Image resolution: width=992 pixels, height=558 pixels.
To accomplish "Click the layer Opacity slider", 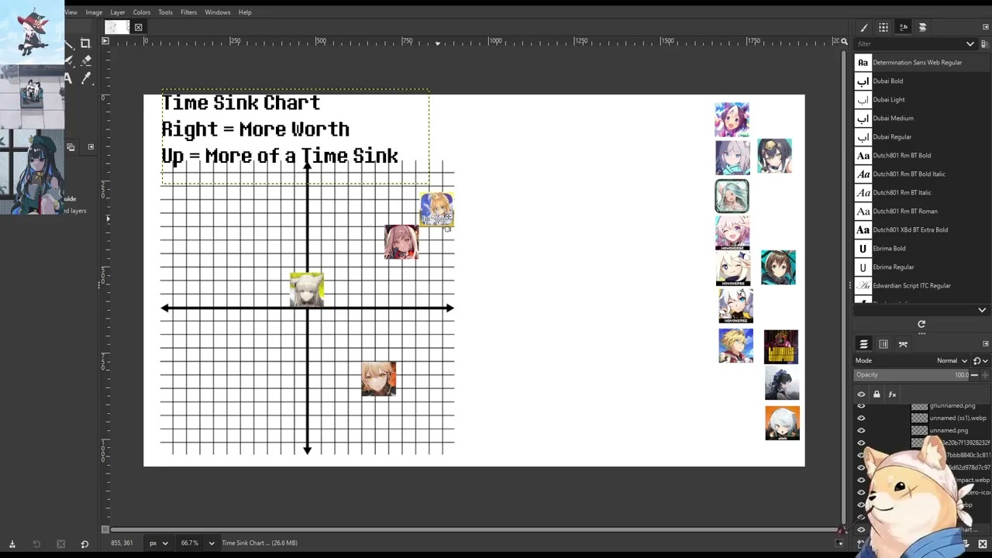I will 911,375.
